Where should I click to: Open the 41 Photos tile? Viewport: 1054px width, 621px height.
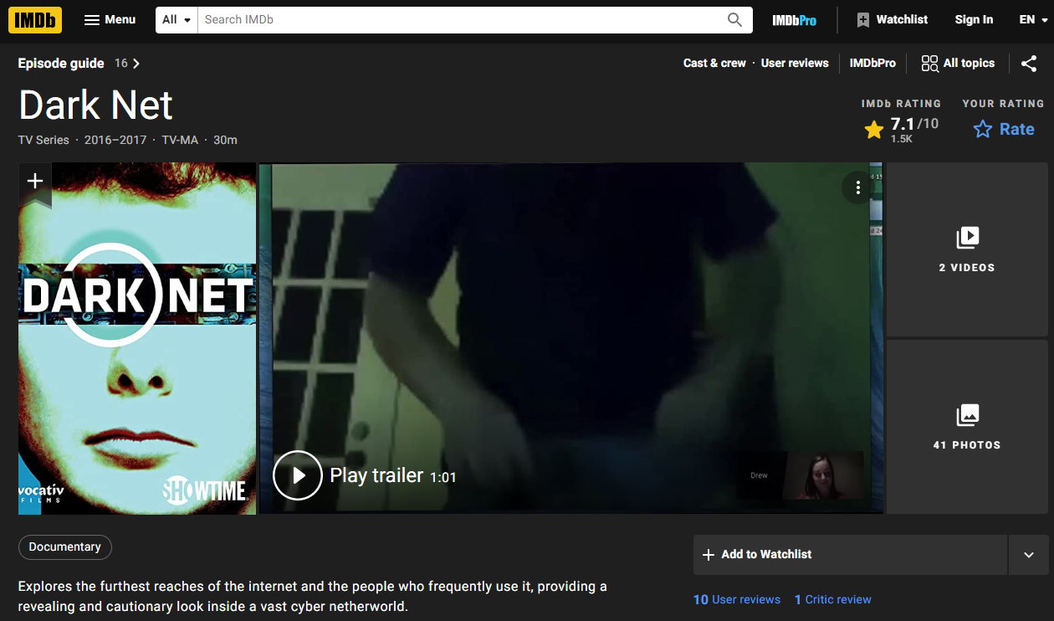pos(967,427)
